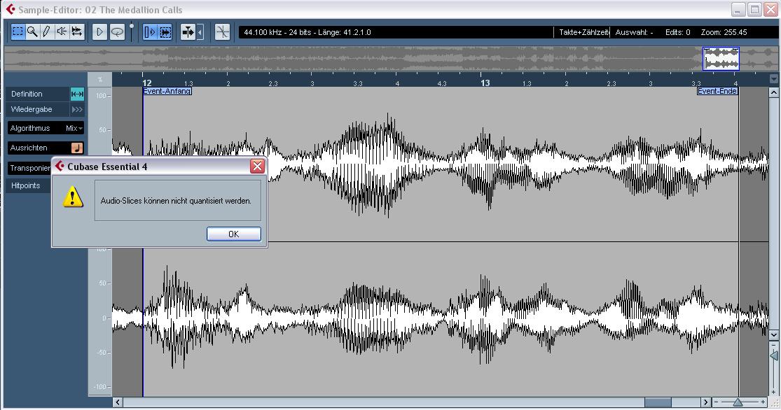Screen dimensions: 781x410
Task: Click the horizontal zoom slider handle
Action: (738, 402)
